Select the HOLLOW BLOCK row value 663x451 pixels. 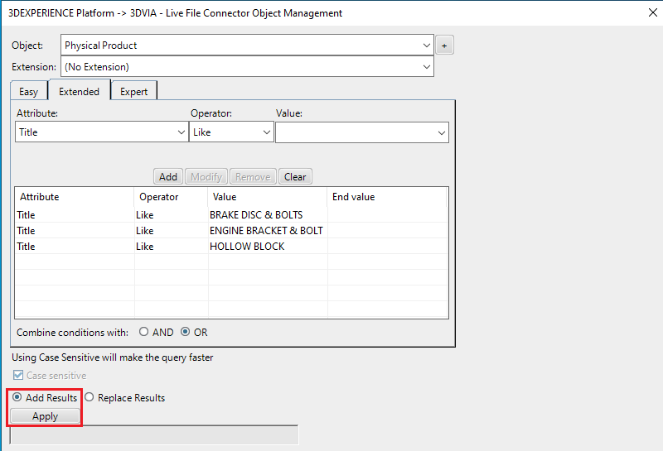pos(247,247)
